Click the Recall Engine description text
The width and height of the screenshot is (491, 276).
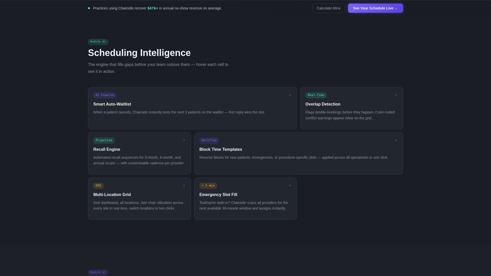[139, 160]
